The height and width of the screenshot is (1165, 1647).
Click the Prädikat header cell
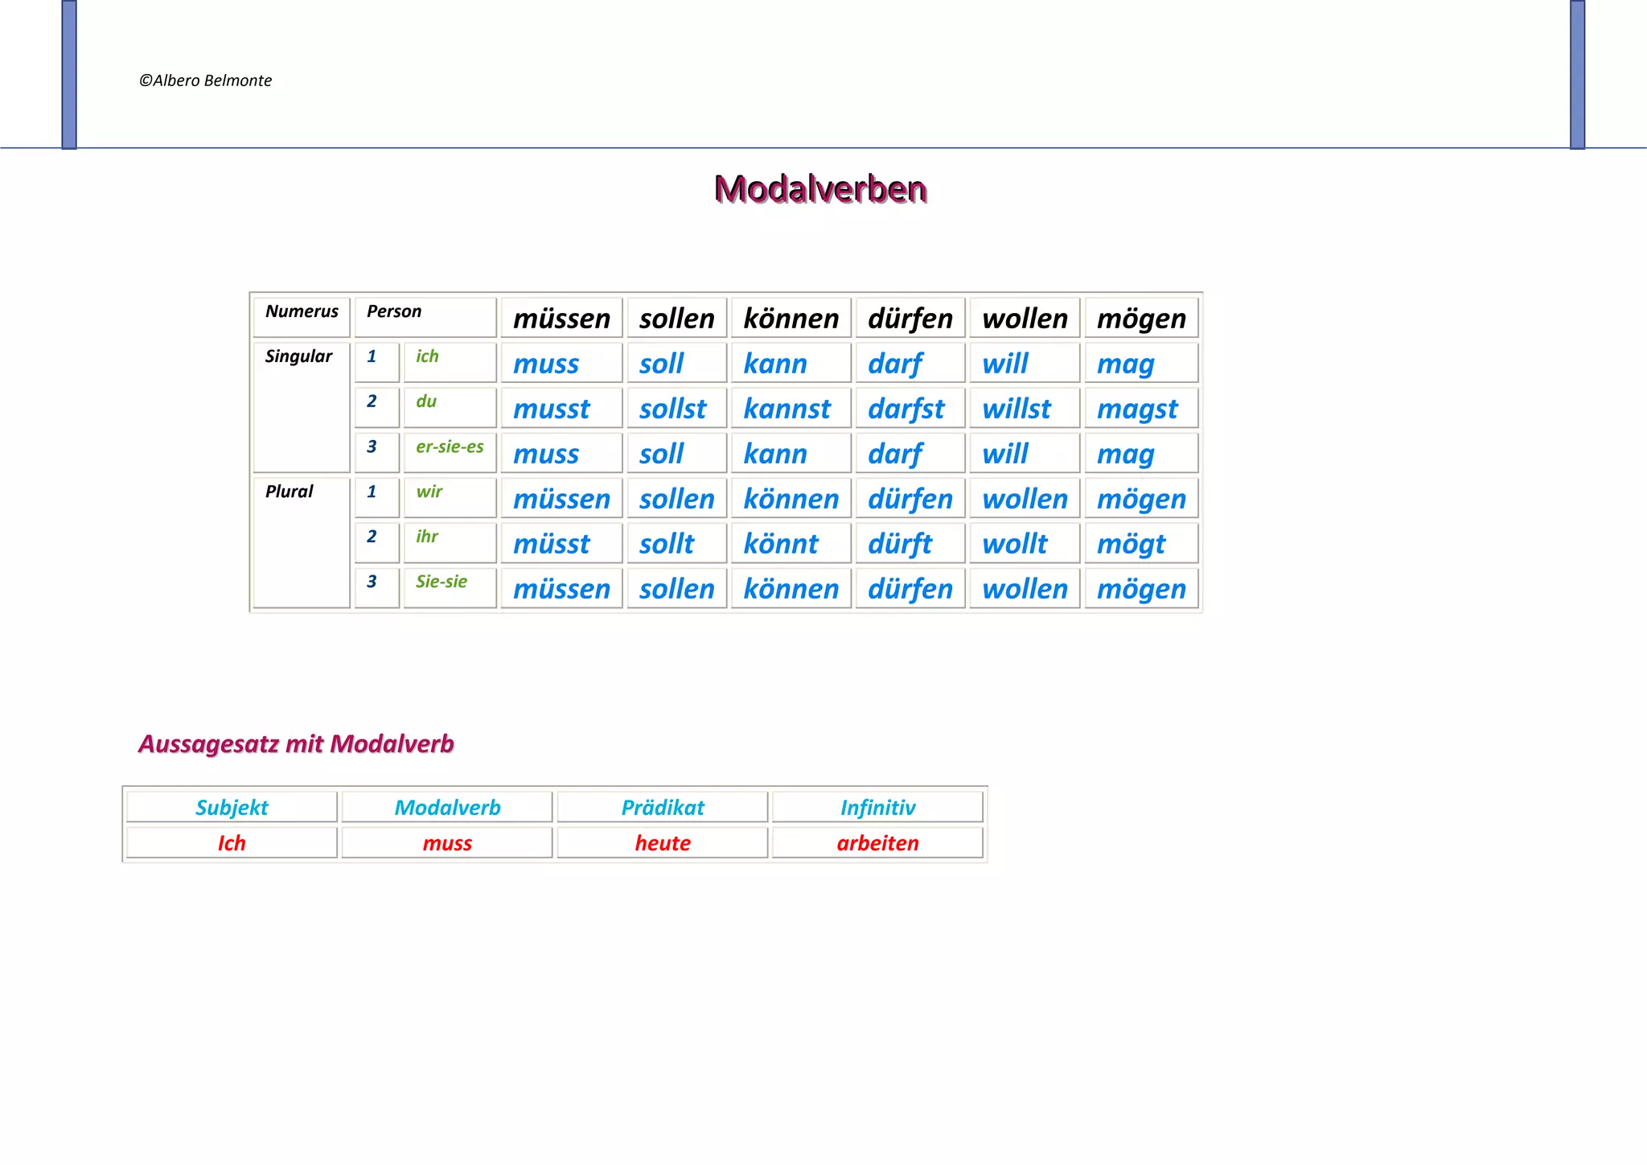(663, 808)
